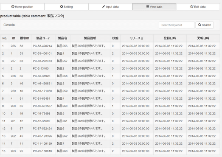Select product code PC-18-171950
Image resolution: width=222 pixels, height=157 pixels.
coord(42,91)
